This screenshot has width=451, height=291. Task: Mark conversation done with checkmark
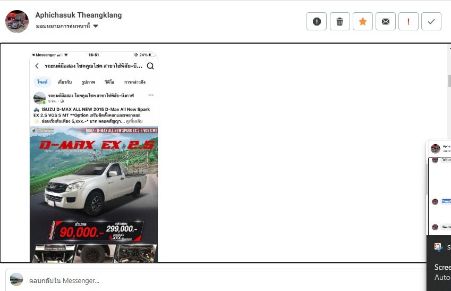click(x=431, y=21)
